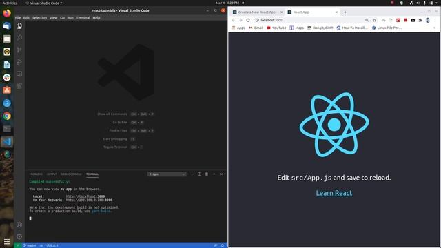
Task: Click the http://localhost:3000 link in terminal
Action: click(x=85, y=196)
